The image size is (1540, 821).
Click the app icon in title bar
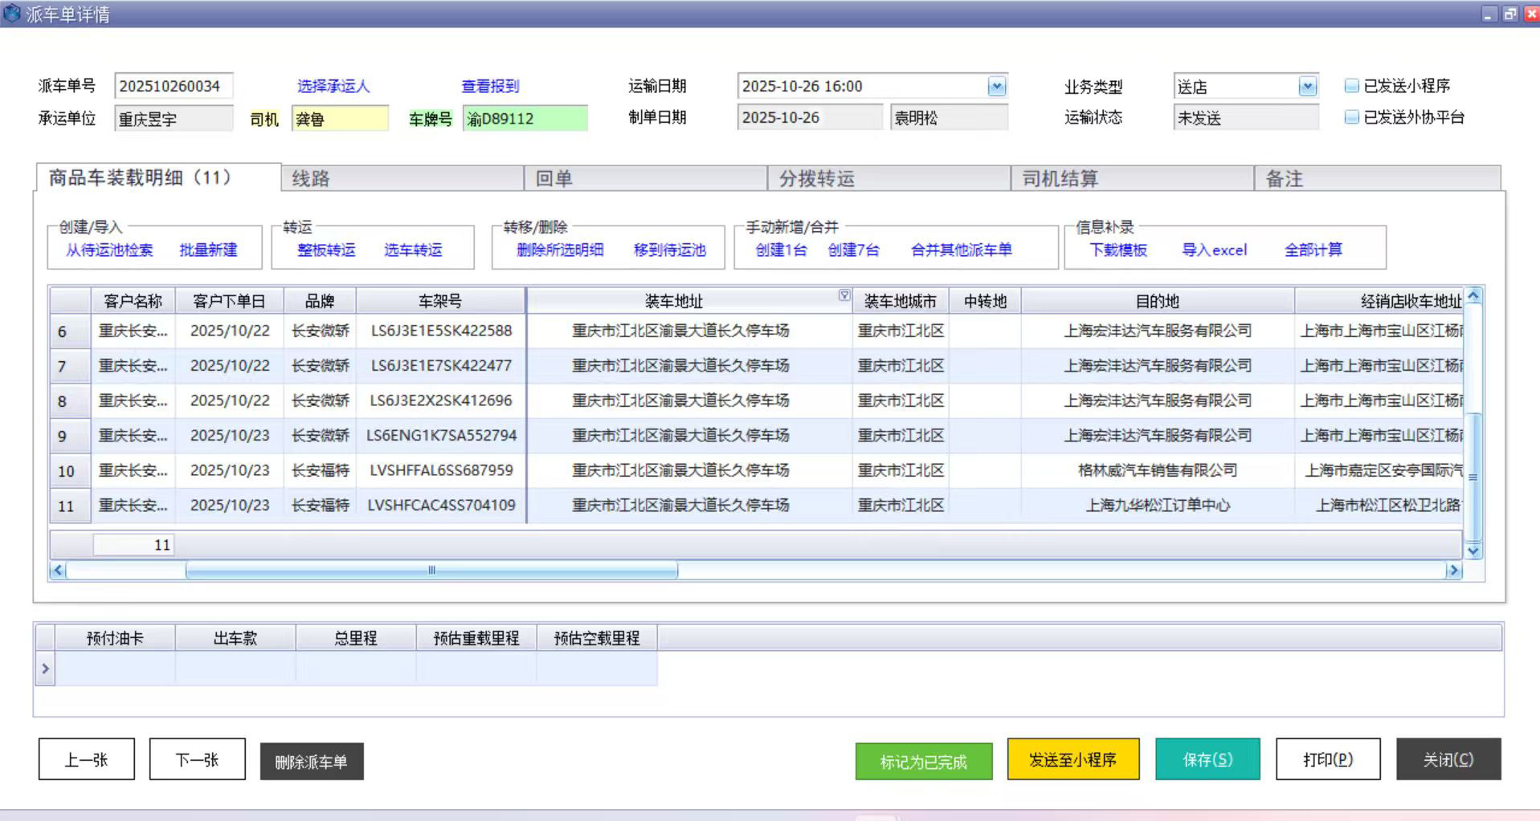12,14
